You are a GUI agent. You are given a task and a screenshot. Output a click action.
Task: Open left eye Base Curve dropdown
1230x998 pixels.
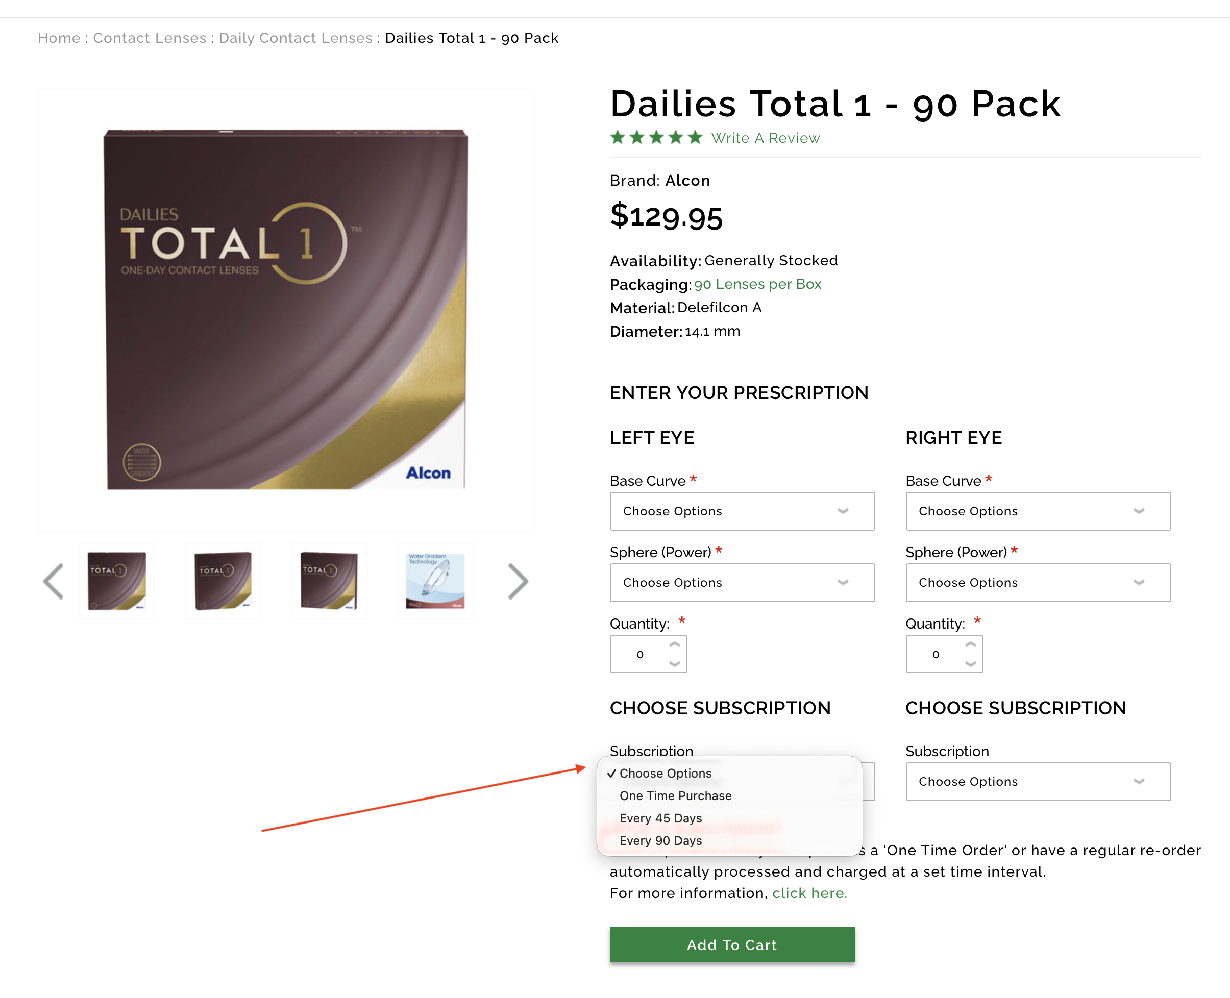coord(742,511)
